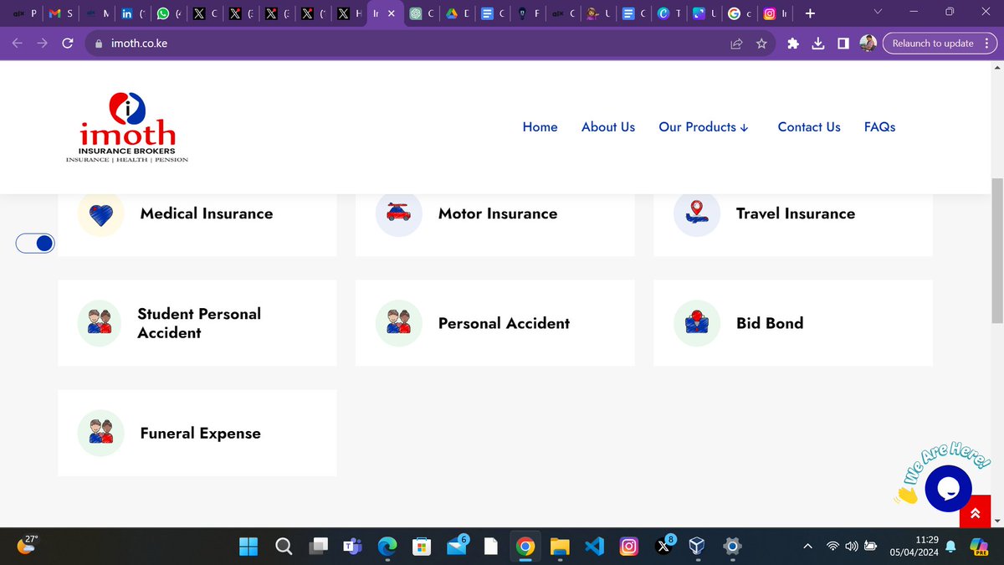Open the Travel Insurance product link
This screenshot has width=1004, height=565.
point(796,213)
